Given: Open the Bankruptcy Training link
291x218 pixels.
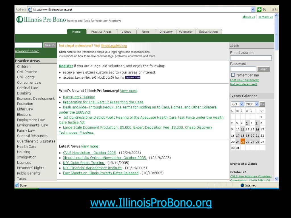Looking at the screenshot, I should 79,97.
